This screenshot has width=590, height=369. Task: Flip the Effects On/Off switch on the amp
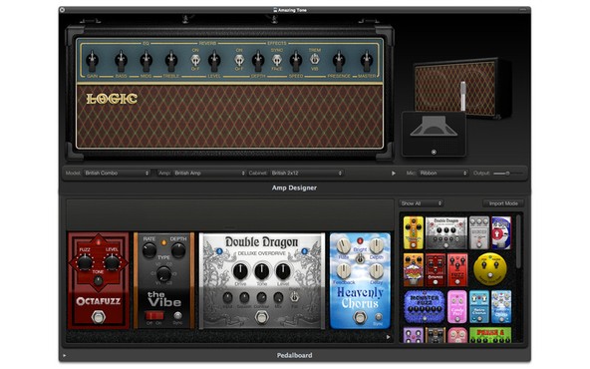coord(239,60)
